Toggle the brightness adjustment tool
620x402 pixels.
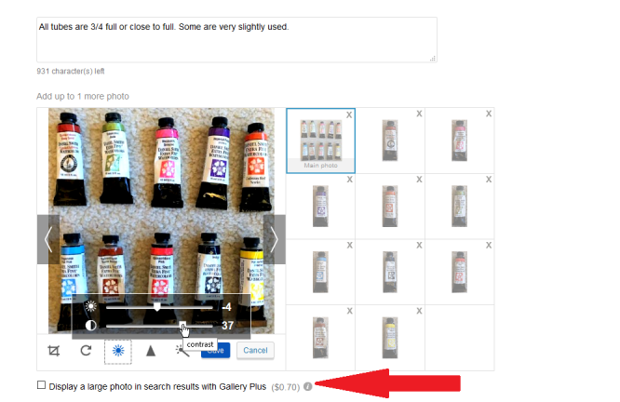tap(118, 351)
